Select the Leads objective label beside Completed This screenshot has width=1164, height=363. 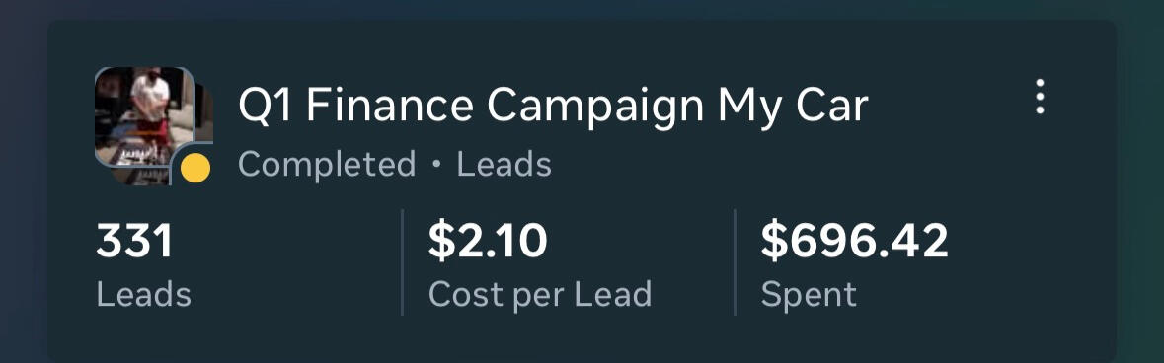click(504, 164)
